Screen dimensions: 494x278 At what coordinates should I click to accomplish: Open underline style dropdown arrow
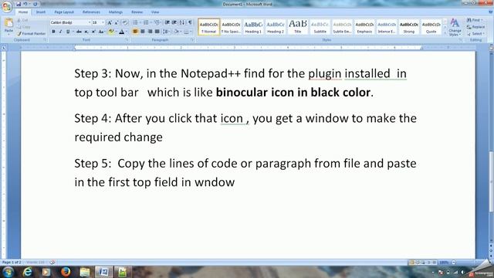click(x=73, y=32)
